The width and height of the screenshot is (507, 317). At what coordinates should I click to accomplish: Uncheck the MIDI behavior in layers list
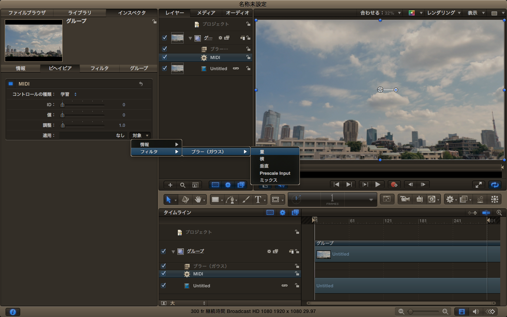point(165,57)
